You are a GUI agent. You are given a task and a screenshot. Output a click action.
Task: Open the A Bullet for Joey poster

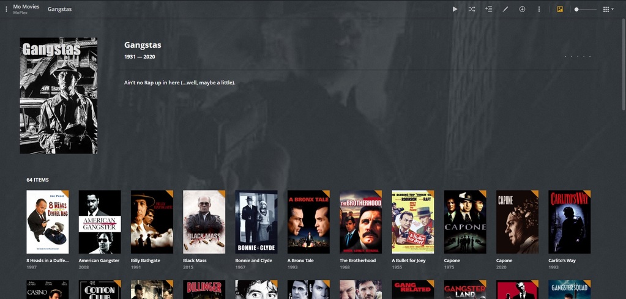(413, 222)
